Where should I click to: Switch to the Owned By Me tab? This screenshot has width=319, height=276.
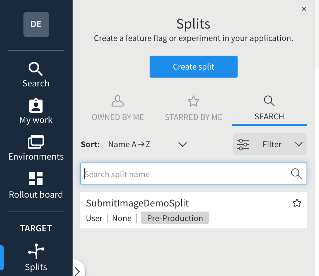click(x=118, y=108)
